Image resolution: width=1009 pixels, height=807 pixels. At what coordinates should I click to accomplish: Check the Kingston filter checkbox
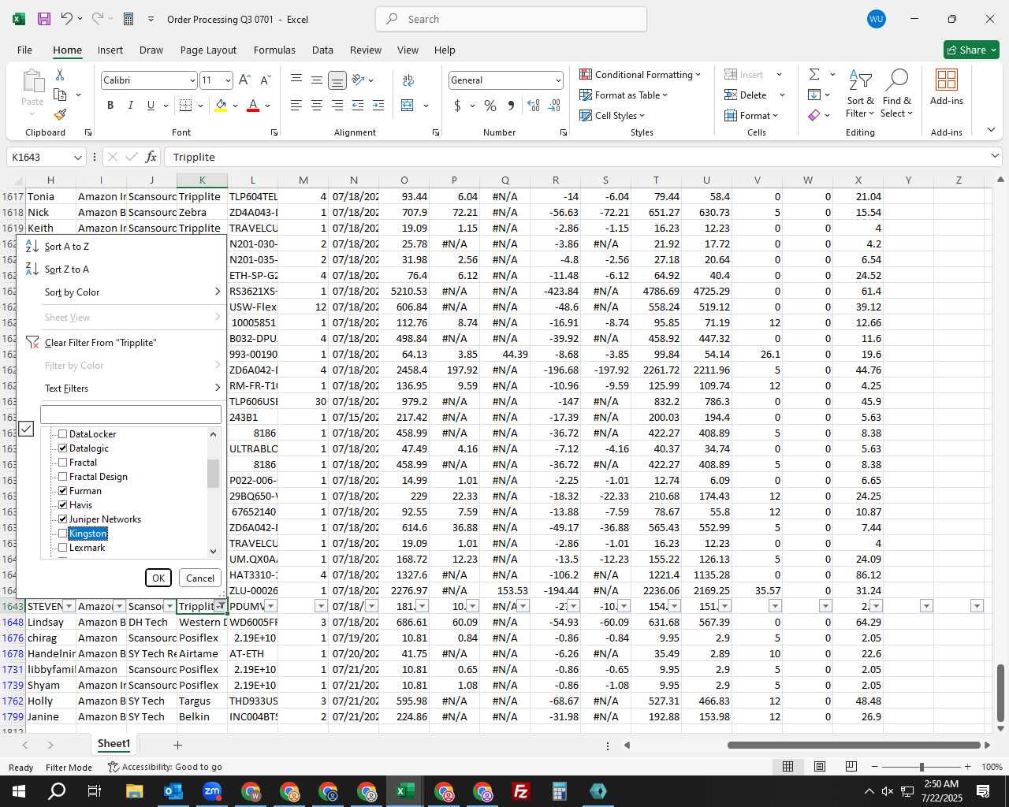click(63, 534)
